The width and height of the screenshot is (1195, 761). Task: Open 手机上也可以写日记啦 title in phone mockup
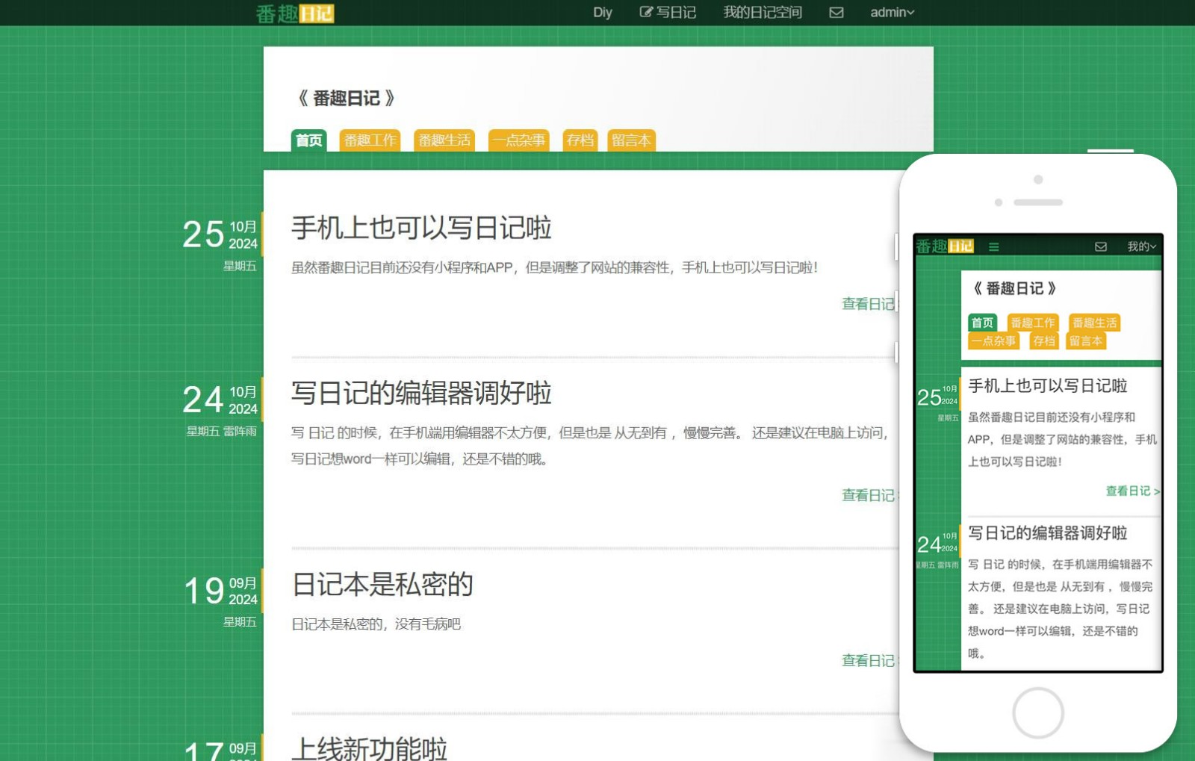coord(1048,385)
